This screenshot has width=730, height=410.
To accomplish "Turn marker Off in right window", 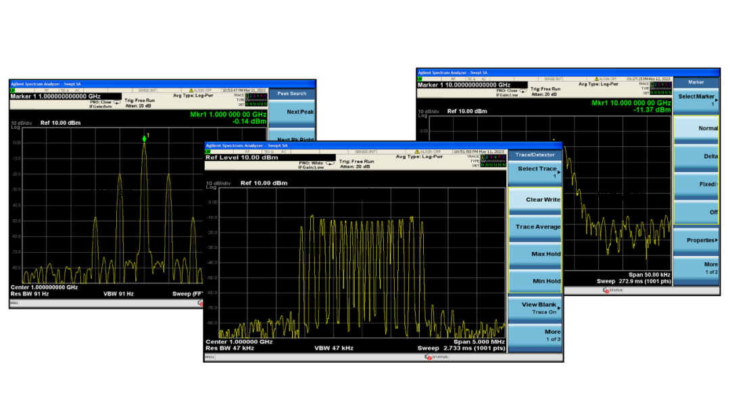I will [697, 212].
